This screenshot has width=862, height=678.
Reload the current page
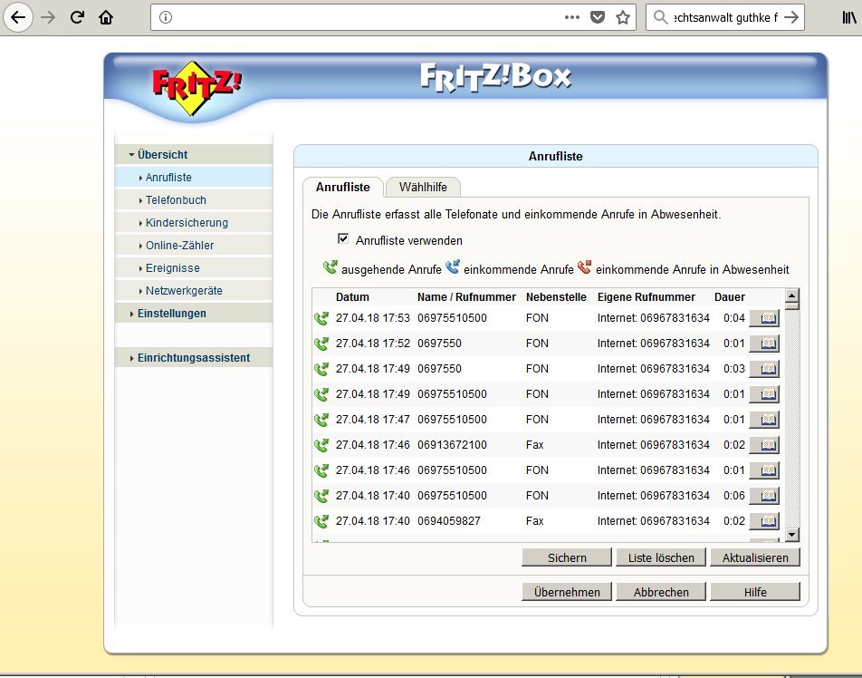point(77,17)
